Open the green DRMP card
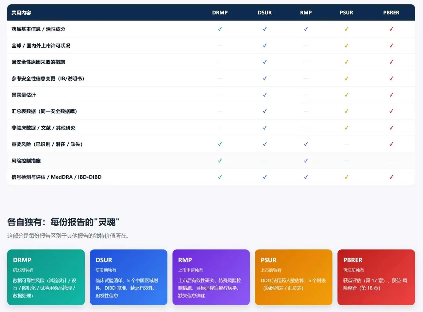The image size is (423, 312). [x=46, y=277]
